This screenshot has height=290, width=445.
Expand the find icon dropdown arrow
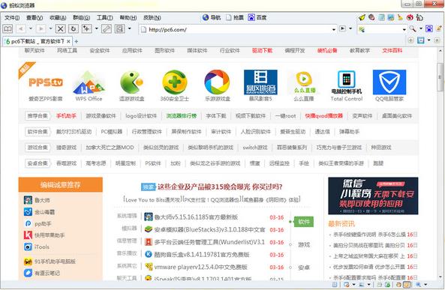[129, 29]
